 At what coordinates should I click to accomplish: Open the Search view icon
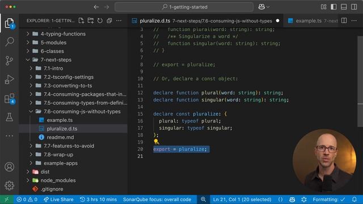point(9,41)
